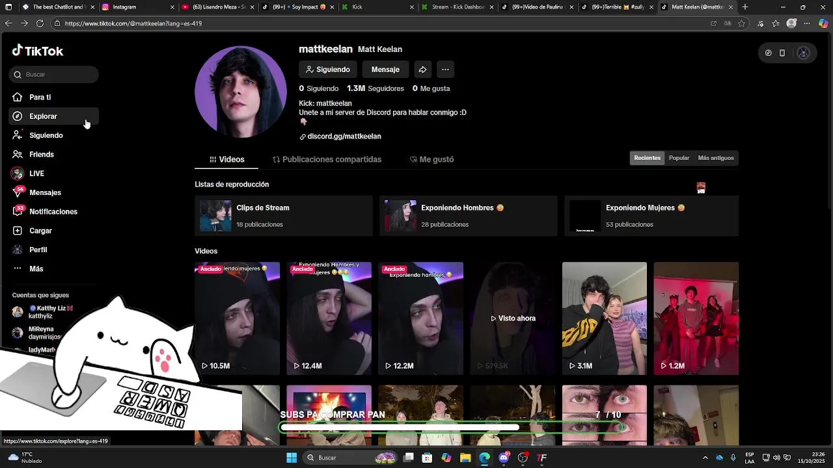The height and width of the screenshot is (468, 833).
Task: Show hidden system tray icons
Action: pos(705,458)
